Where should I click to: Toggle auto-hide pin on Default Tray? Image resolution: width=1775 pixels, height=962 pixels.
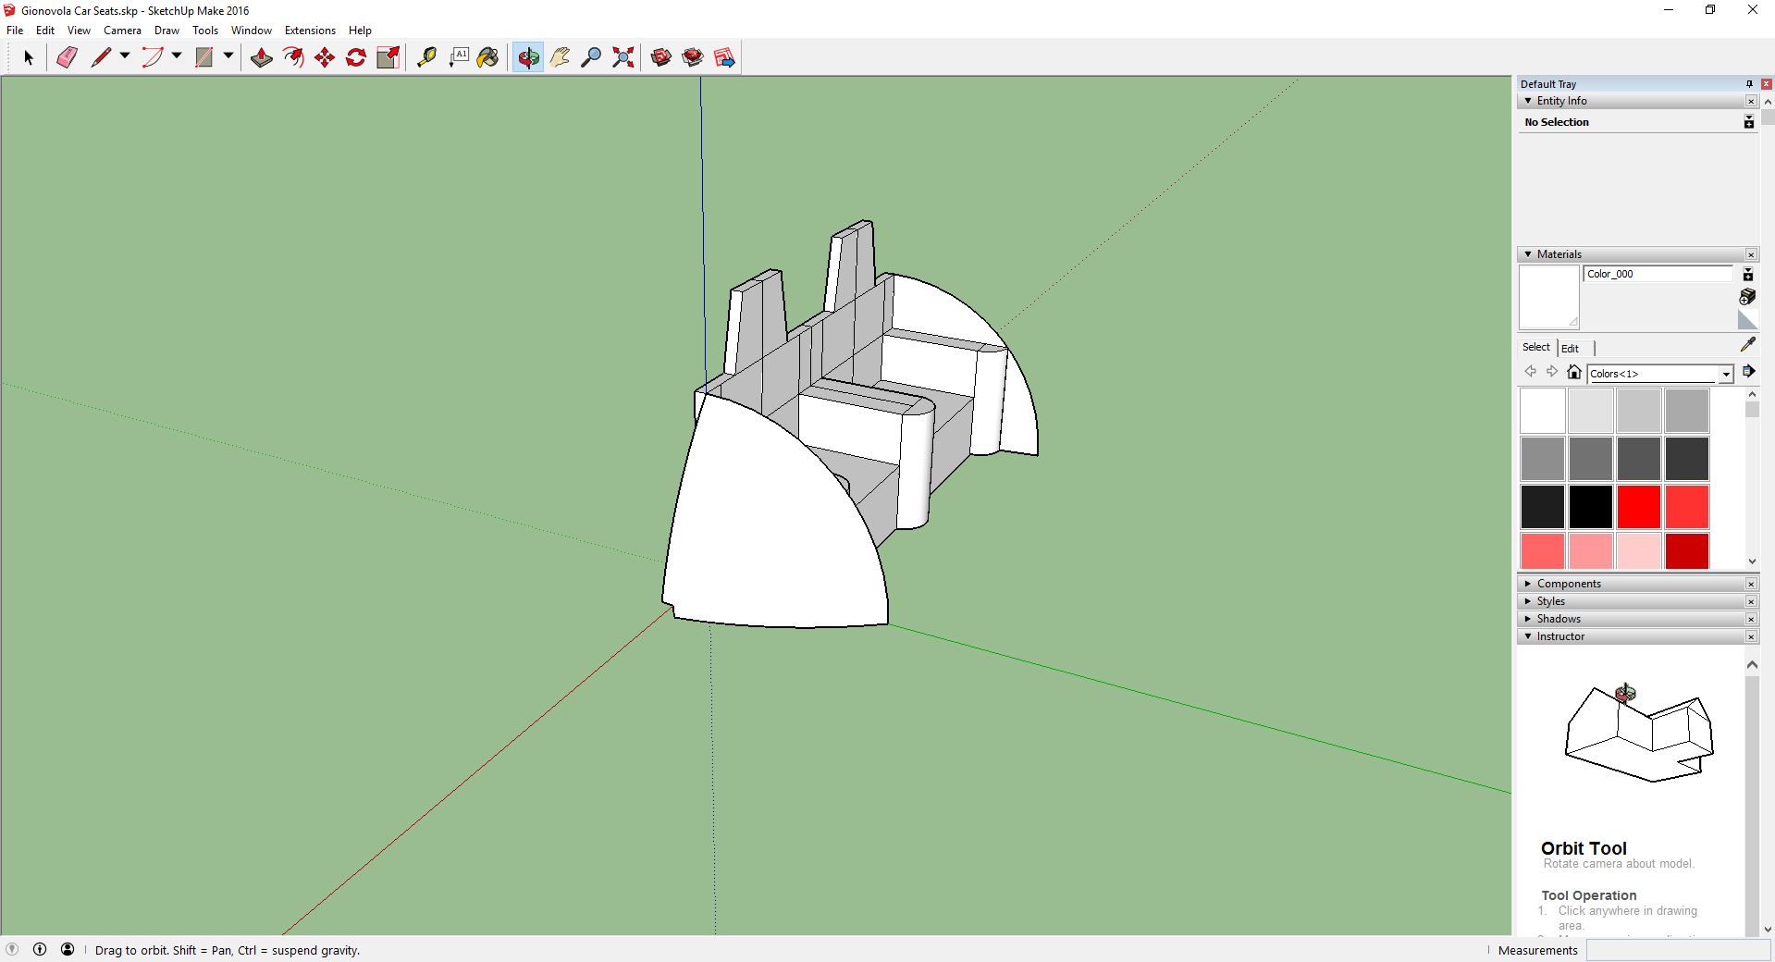tap(1749, 84)
